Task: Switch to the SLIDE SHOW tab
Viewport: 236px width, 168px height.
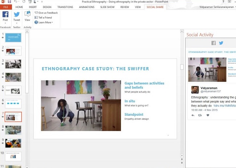Action: (x=107, y=7)
